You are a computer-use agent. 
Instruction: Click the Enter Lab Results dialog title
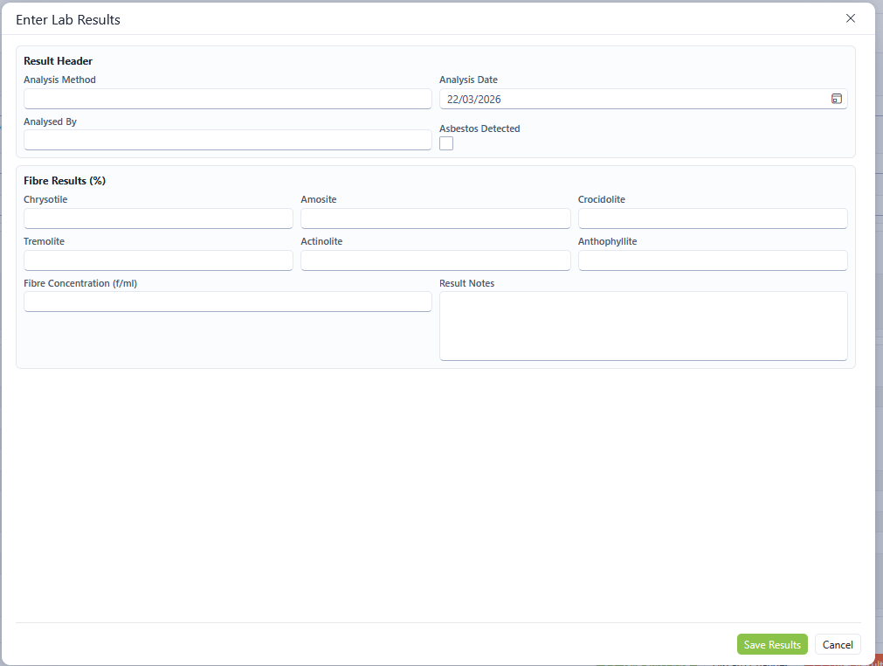coord(68,19)
